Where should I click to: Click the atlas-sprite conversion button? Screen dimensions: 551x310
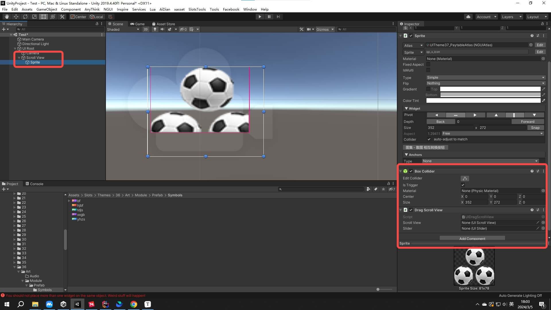425,147
